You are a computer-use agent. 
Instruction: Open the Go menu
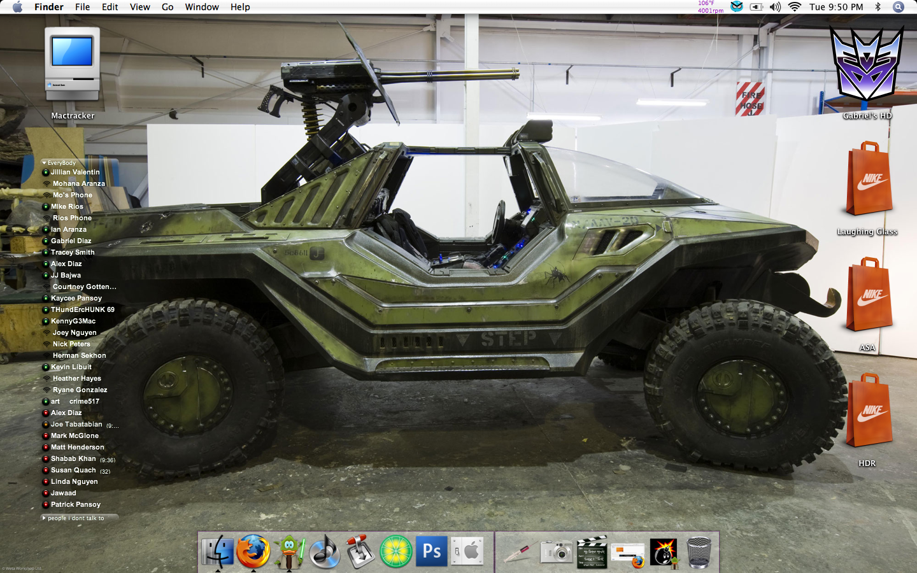click(x=167, y=7)
